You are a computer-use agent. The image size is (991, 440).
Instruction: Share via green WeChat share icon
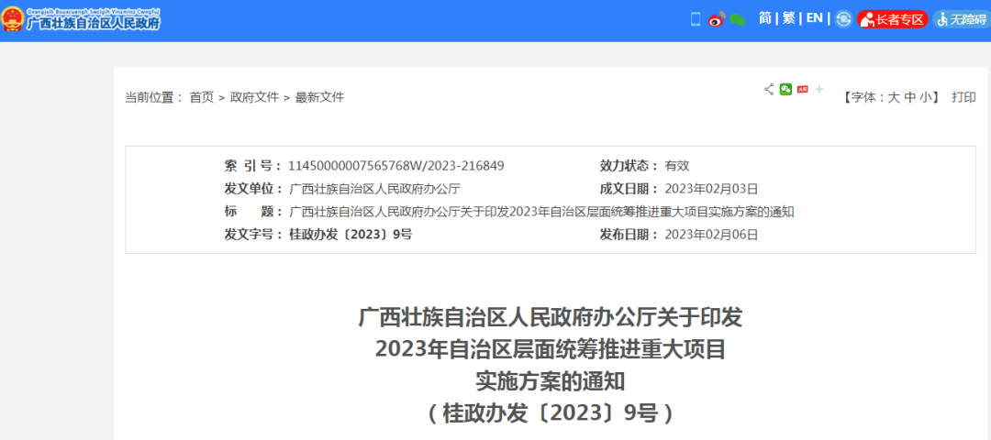pyautogui.click(x=785, y=89)
